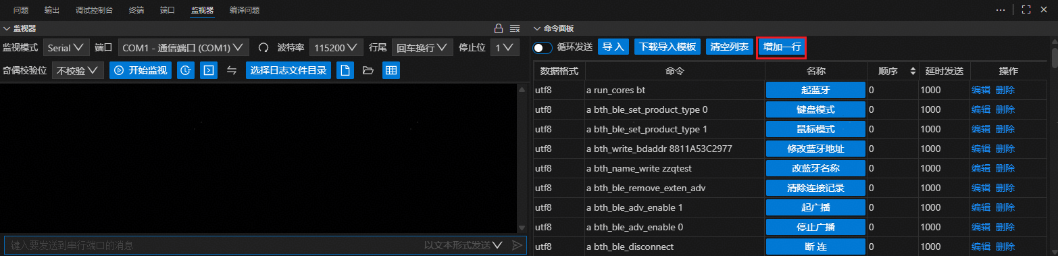Viewport: 1058px width, 256px height.
Task: Toggle the 循环发送 loop send switch
Action: pos(543,48)
